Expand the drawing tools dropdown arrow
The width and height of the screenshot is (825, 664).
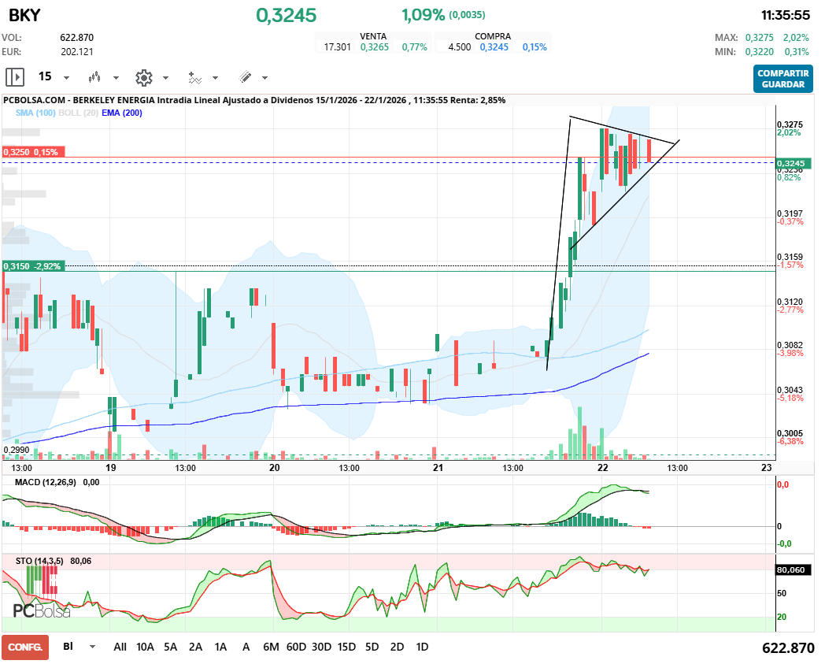click(x=265, y=78)
